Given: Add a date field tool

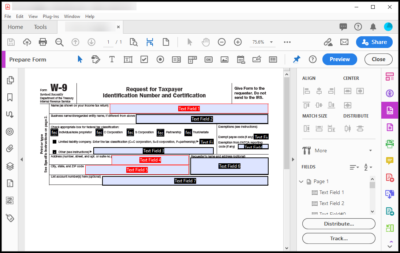Looking at the screenshot, I should (241, 59).
